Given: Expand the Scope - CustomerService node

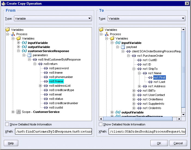Looking at the screenshot, I should coord(13,112).
